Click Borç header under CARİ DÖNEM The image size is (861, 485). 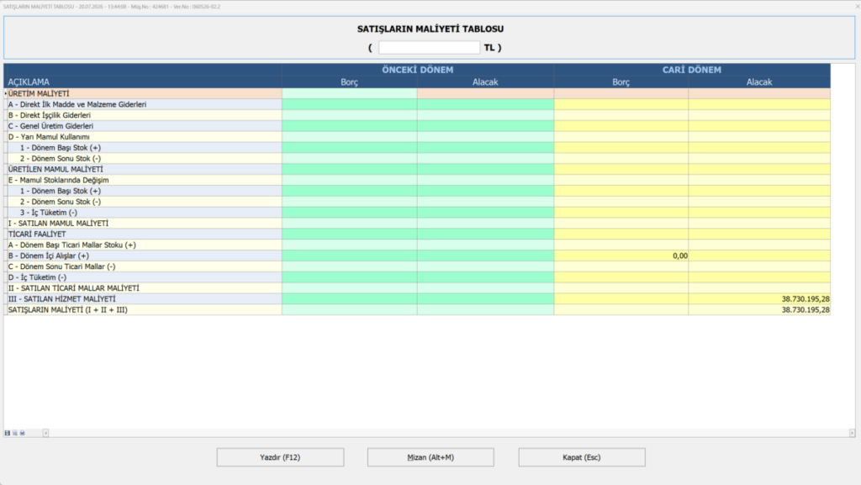(x=621, y=82)
